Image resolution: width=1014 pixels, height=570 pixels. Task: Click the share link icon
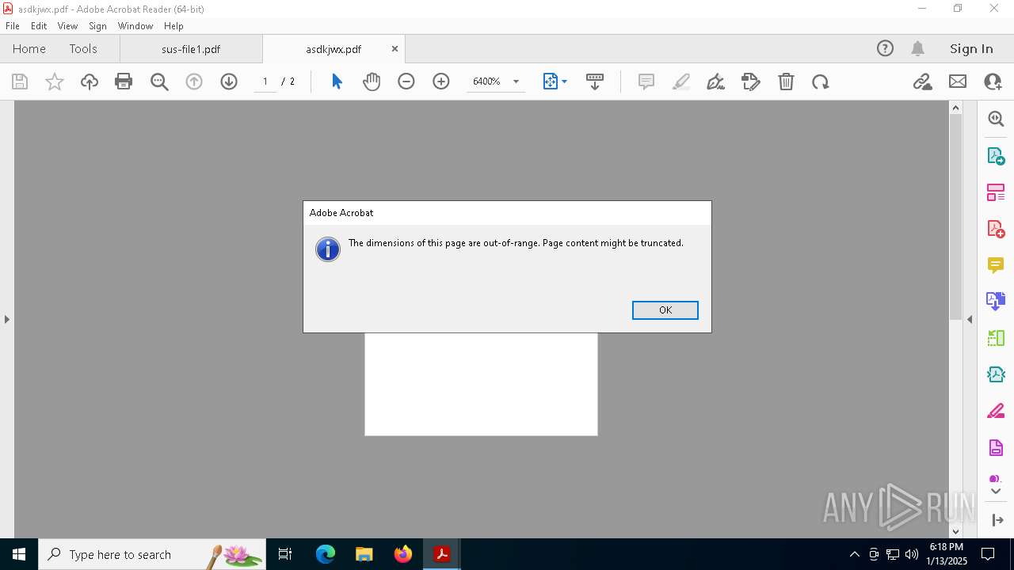point(923,82)
